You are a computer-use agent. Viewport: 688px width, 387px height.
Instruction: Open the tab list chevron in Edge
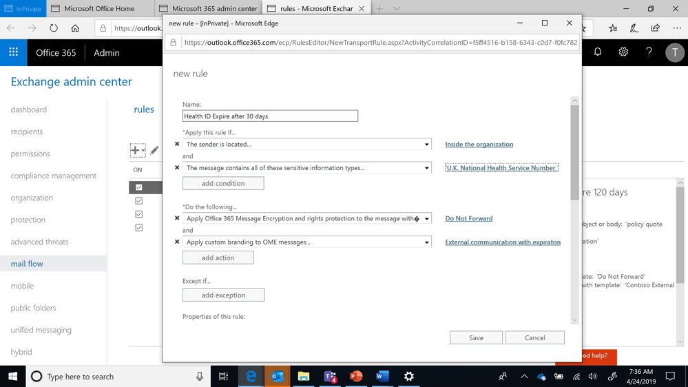point(396,8)
